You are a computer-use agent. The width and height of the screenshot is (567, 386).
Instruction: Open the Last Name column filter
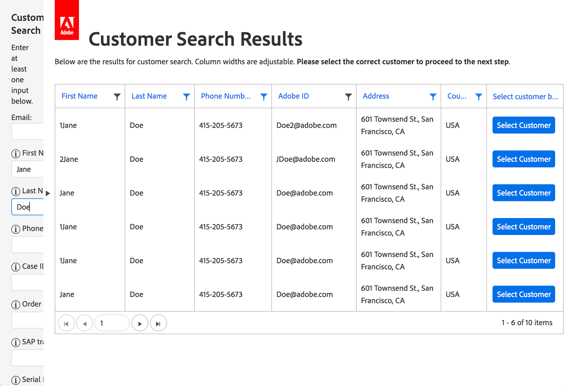point(186,97)
